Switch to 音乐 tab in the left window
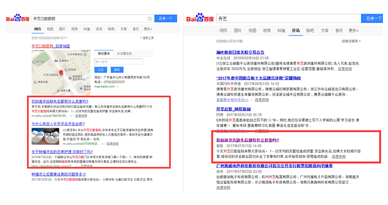Image resolution: width=388 pixels, height=205 pixels. coord(136,29)
